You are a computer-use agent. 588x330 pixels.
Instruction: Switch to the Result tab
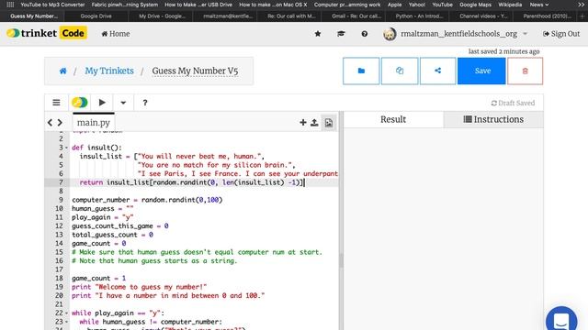point(393,119)
